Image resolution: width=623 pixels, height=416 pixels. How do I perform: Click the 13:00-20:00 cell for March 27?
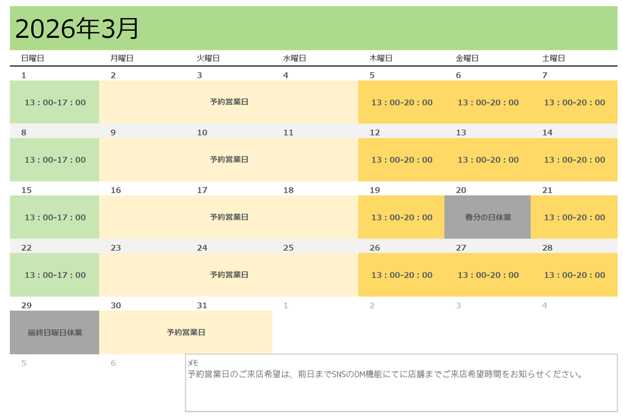(487, 275)
